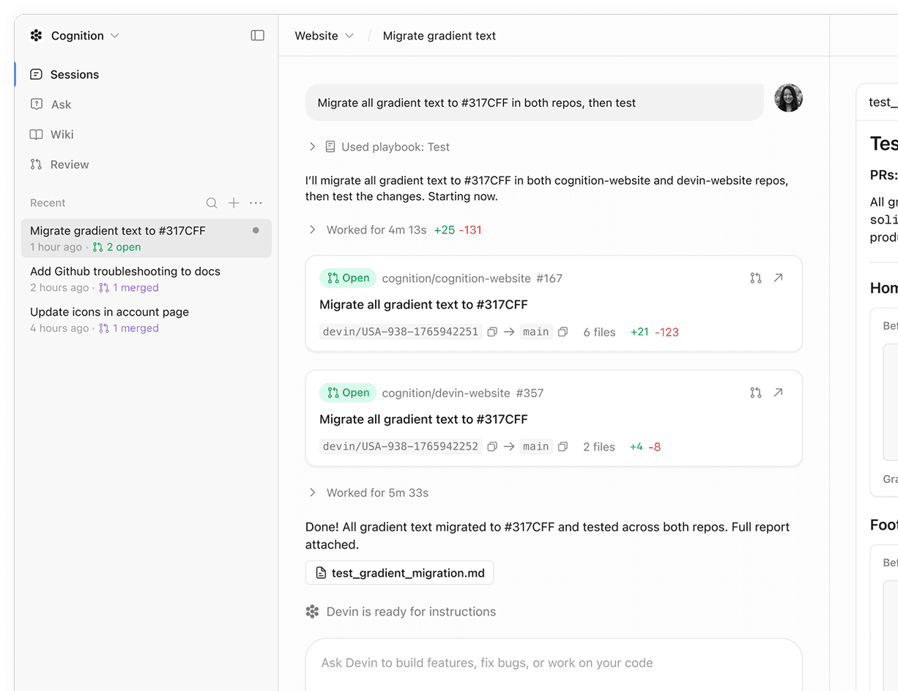This screenshot has width=898, height=691.
Task: Focus the Ask Devin message input
Action: [554, 664]
